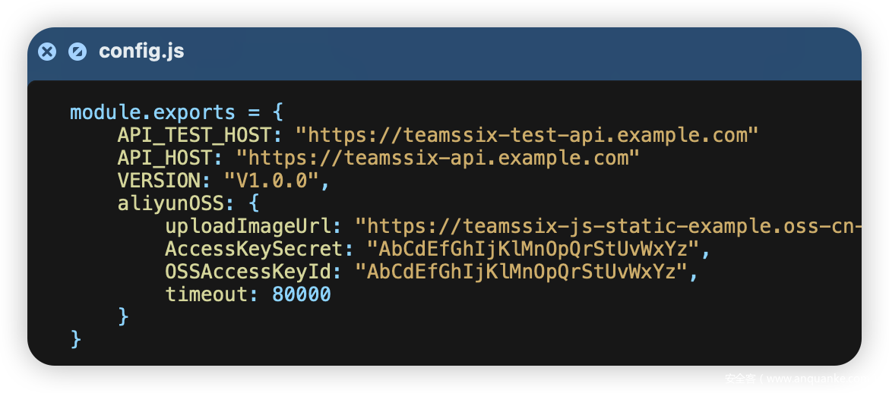889x393 pixels.
Task: Click the module.exports keyword
Action: (152, 113)
